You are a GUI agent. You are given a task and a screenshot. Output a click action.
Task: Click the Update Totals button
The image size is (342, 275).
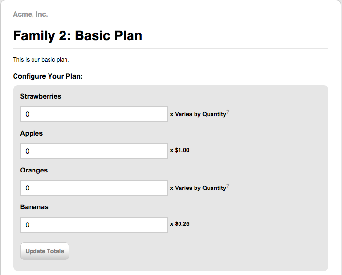click(x=45, y=251)
